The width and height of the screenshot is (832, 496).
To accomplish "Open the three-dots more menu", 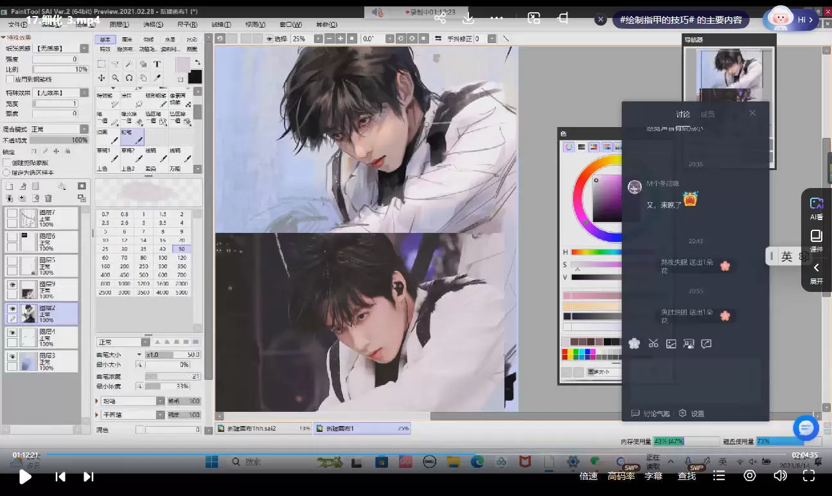I will coord(497,18).
